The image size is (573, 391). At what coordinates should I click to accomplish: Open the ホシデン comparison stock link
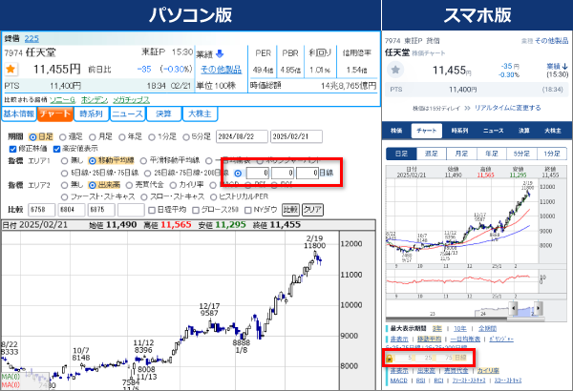(x=95, y=100)
